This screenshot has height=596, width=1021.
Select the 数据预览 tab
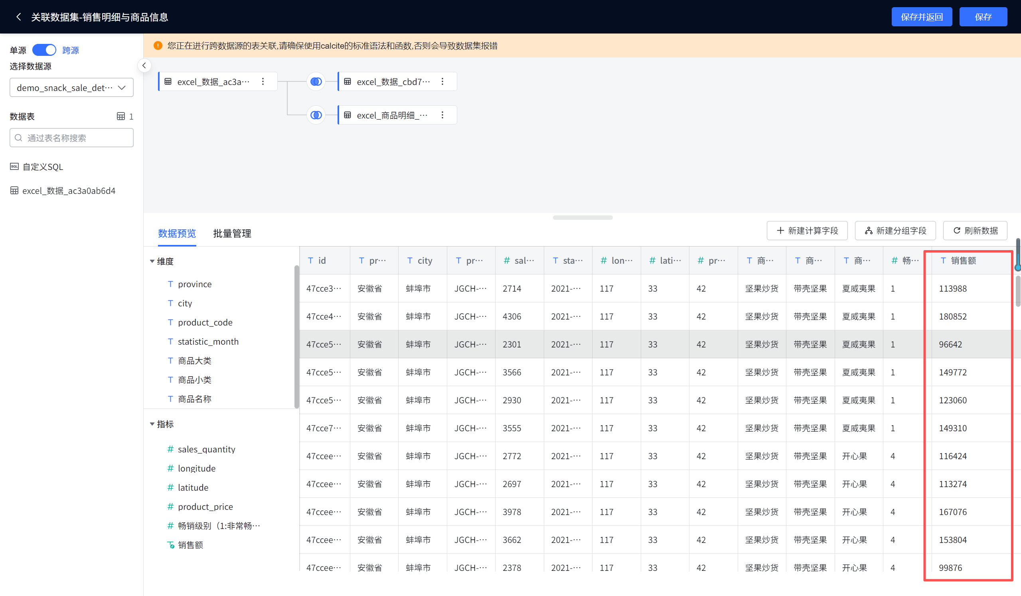(x=177, y=233)
